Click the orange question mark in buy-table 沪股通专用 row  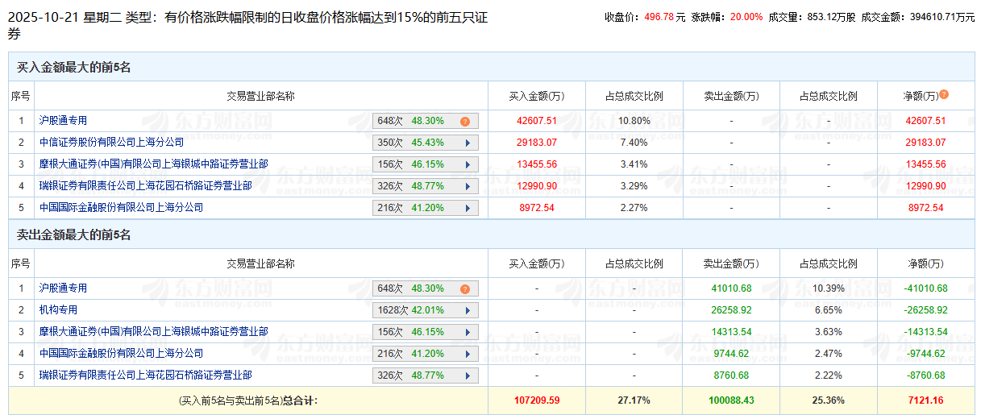tap(465, 121)
